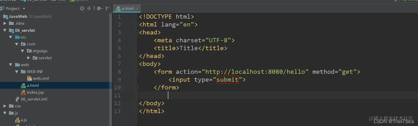Fold the form tag on line 8
The image size is (418, 126).
(x=136, y=72)
